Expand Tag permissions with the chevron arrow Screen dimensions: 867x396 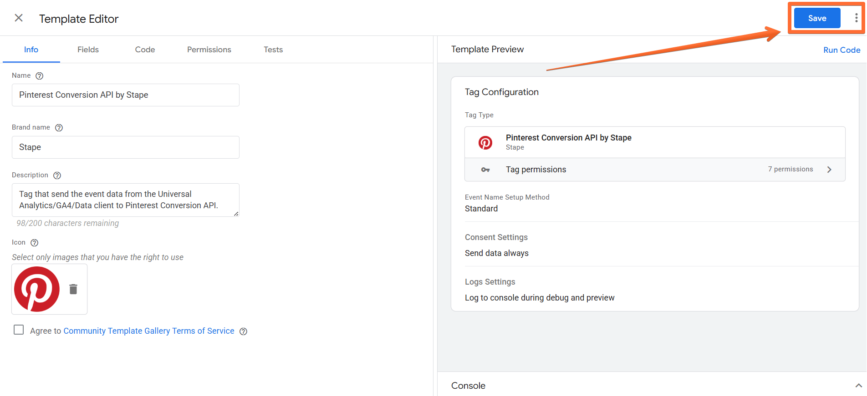coord(829,170)
